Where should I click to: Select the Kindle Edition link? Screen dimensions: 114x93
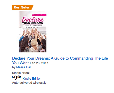coord(32,79)
